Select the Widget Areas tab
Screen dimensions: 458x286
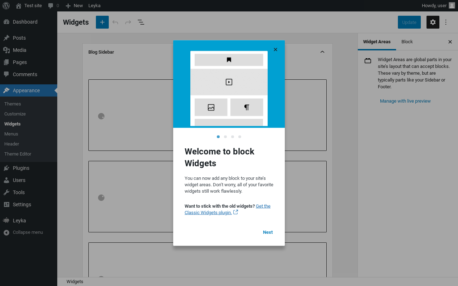point(377,42)
